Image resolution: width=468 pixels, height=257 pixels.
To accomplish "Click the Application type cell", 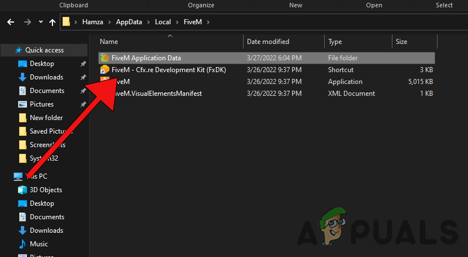I will [x=345, y=82].
